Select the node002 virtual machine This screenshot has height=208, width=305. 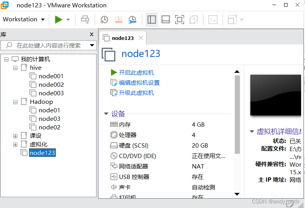(x=52, y=85)
